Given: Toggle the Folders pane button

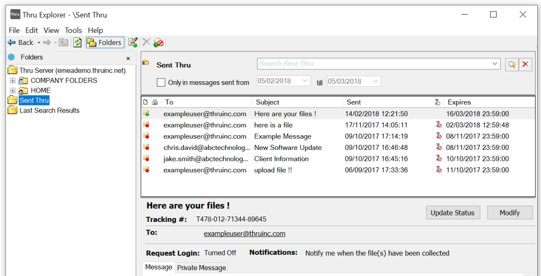Looking at the screenshot, I should (105, 42).
